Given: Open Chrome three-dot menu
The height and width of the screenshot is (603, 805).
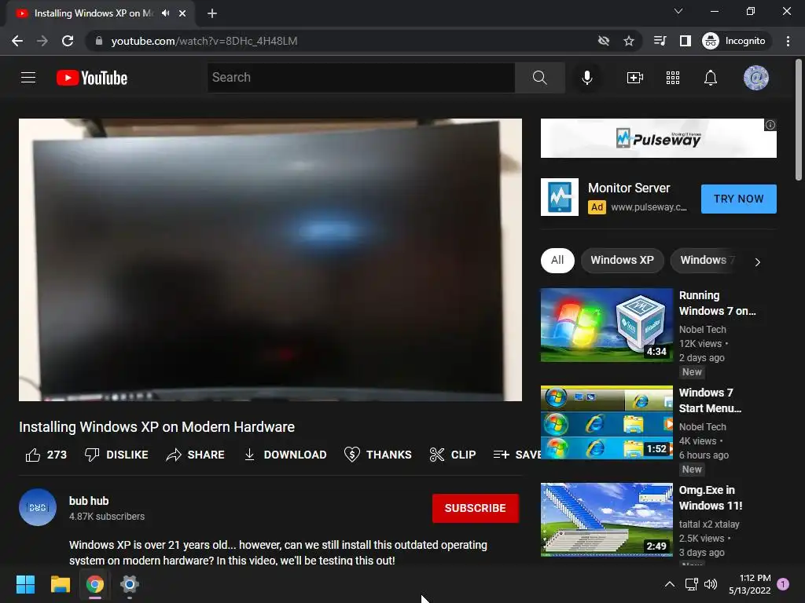Looking at the screenshot, I should click(788, 41).
